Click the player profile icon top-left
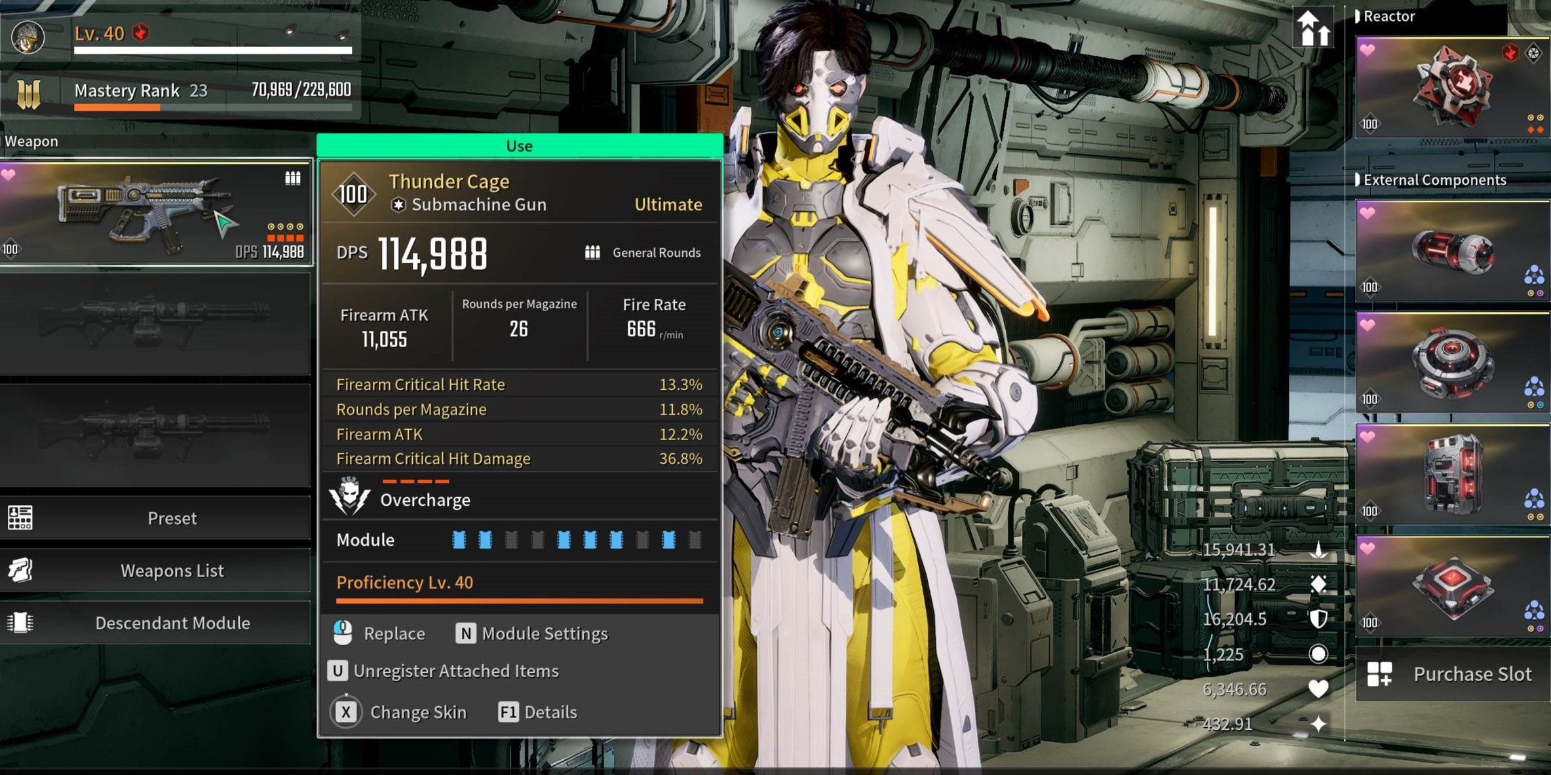 click(x=27, y=35)
